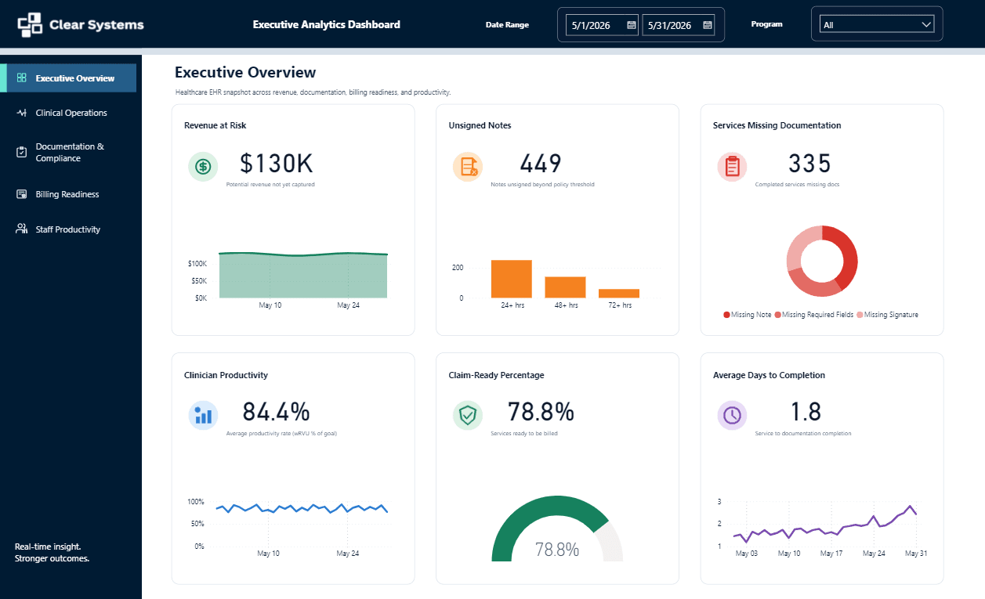Click the Clear Systems logo icon
Viewport: 985px width, 599px height.
30,25
